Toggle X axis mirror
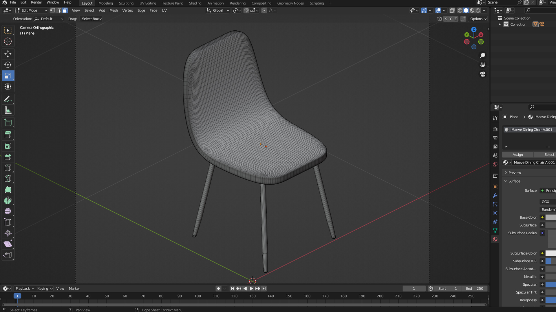Viewport: 556px width, 312px height. pos(445,19)
